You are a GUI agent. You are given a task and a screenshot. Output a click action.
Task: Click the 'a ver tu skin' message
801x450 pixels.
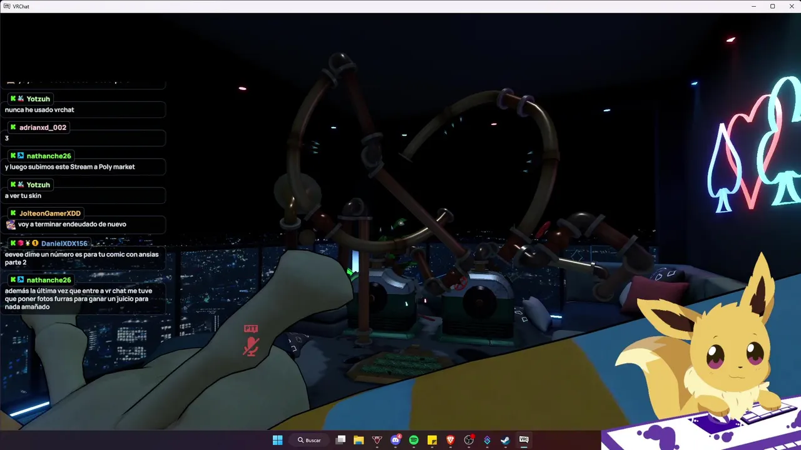point(23,196)
